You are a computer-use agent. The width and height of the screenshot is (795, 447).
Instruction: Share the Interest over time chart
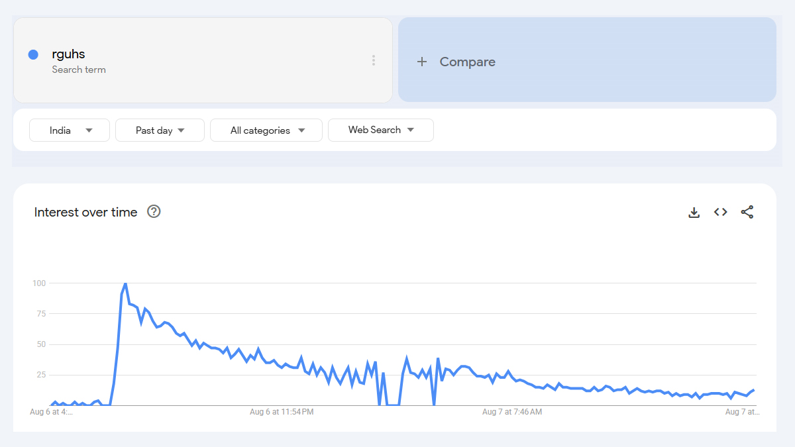point(747,212)
